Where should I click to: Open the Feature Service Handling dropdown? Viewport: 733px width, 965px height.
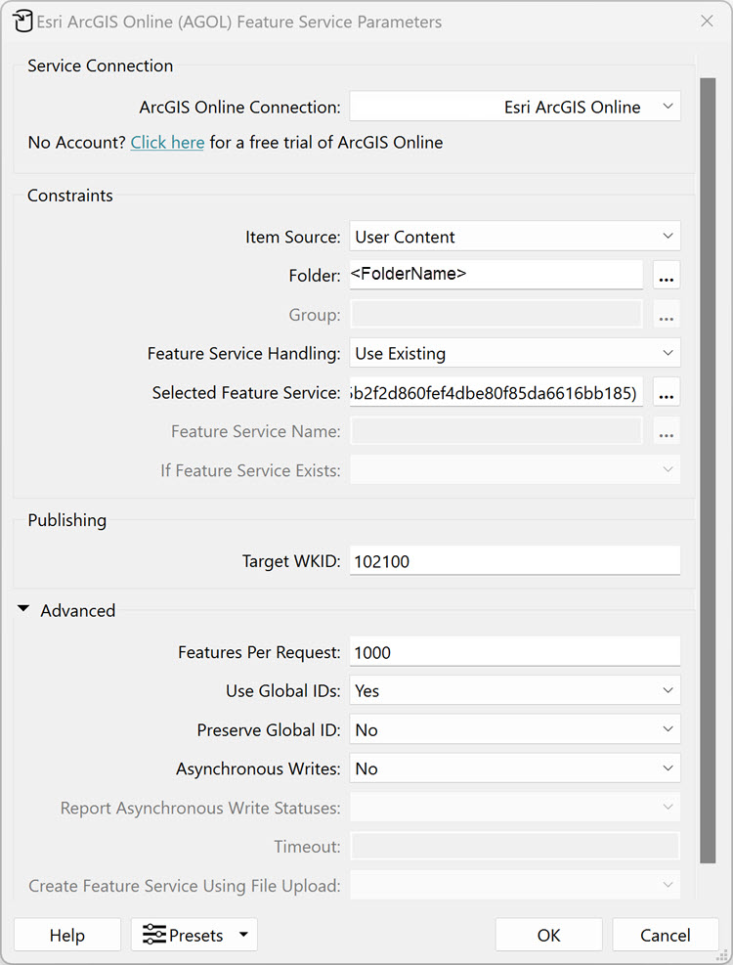[515, 353]
